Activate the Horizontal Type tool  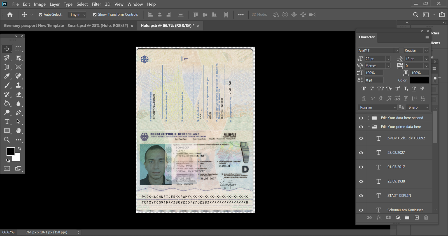coord(7,122)
